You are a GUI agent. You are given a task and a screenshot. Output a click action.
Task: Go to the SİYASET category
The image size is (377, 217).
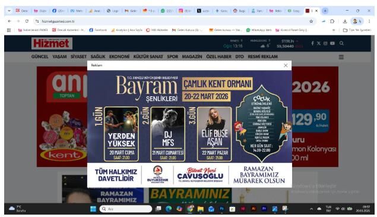(78, 56)
